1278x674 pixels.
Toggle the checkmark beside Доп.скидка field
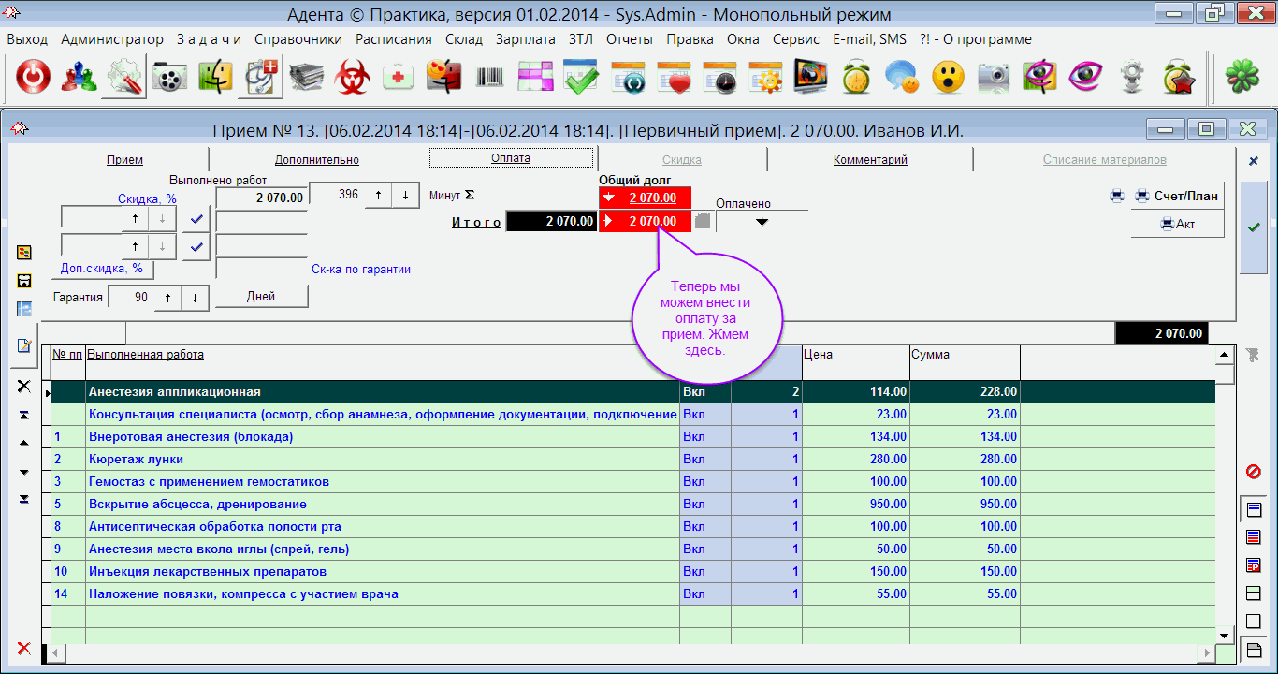coord(196,247)
